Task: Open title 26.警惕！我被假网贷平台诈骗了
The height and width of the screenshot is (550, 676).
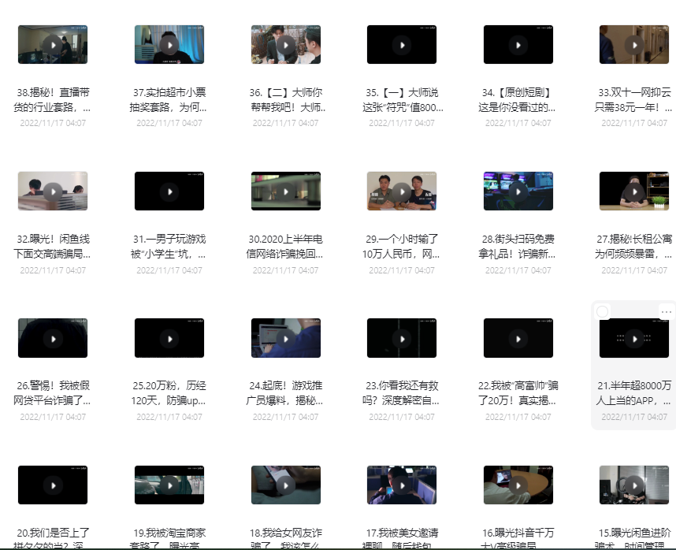Action: click(x=53, y=393)
